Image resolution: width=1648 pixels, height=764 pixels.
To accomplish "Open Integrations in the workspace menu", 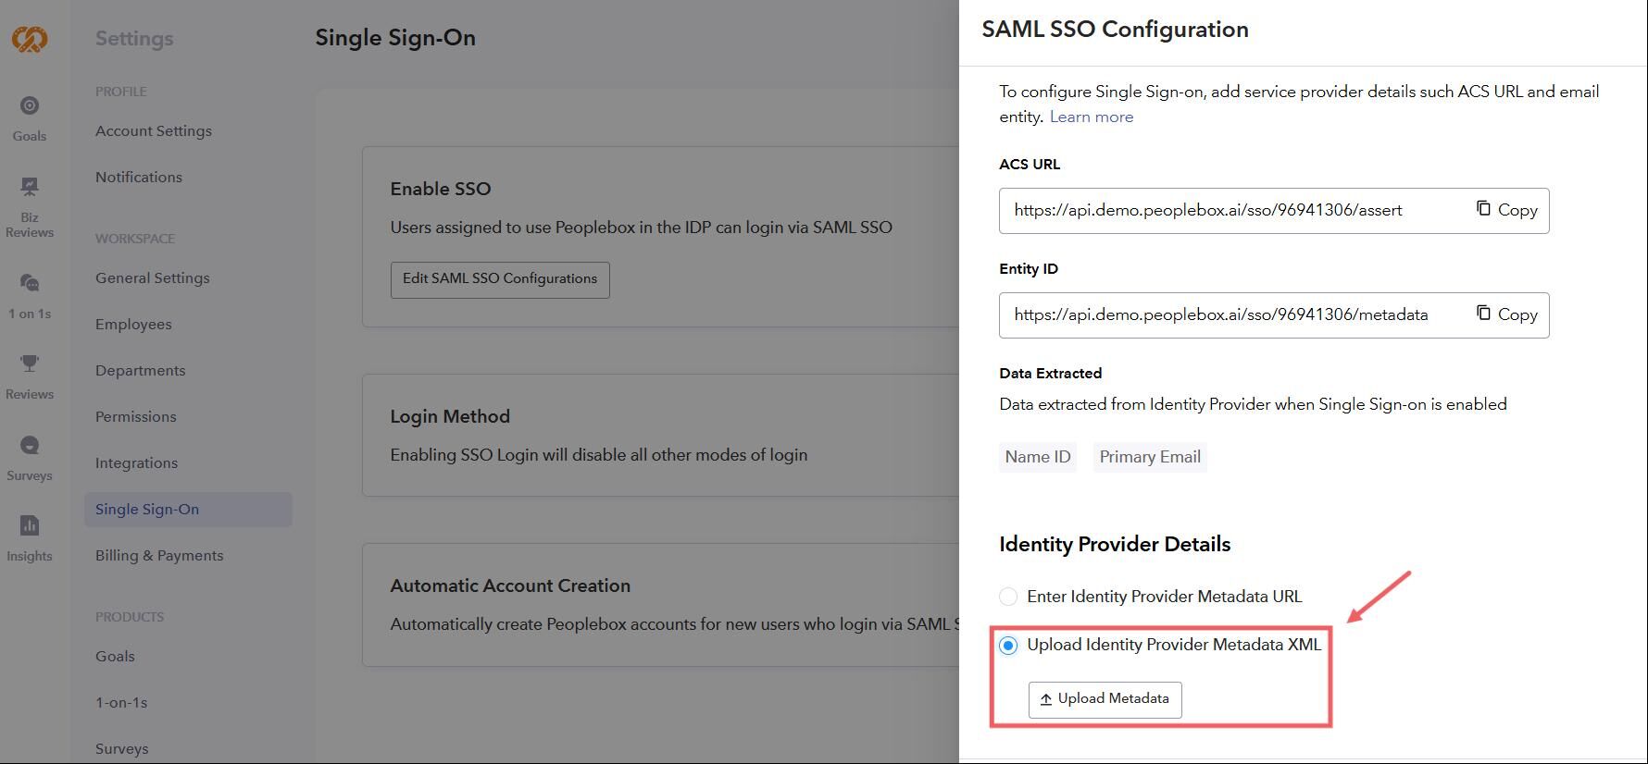I will click(x=136, y=463).
